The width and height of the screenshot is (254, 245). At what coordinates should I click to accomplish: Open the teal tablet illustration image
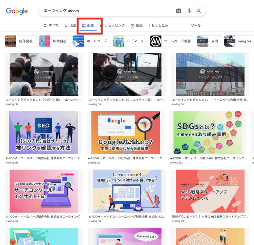point(44,237)
